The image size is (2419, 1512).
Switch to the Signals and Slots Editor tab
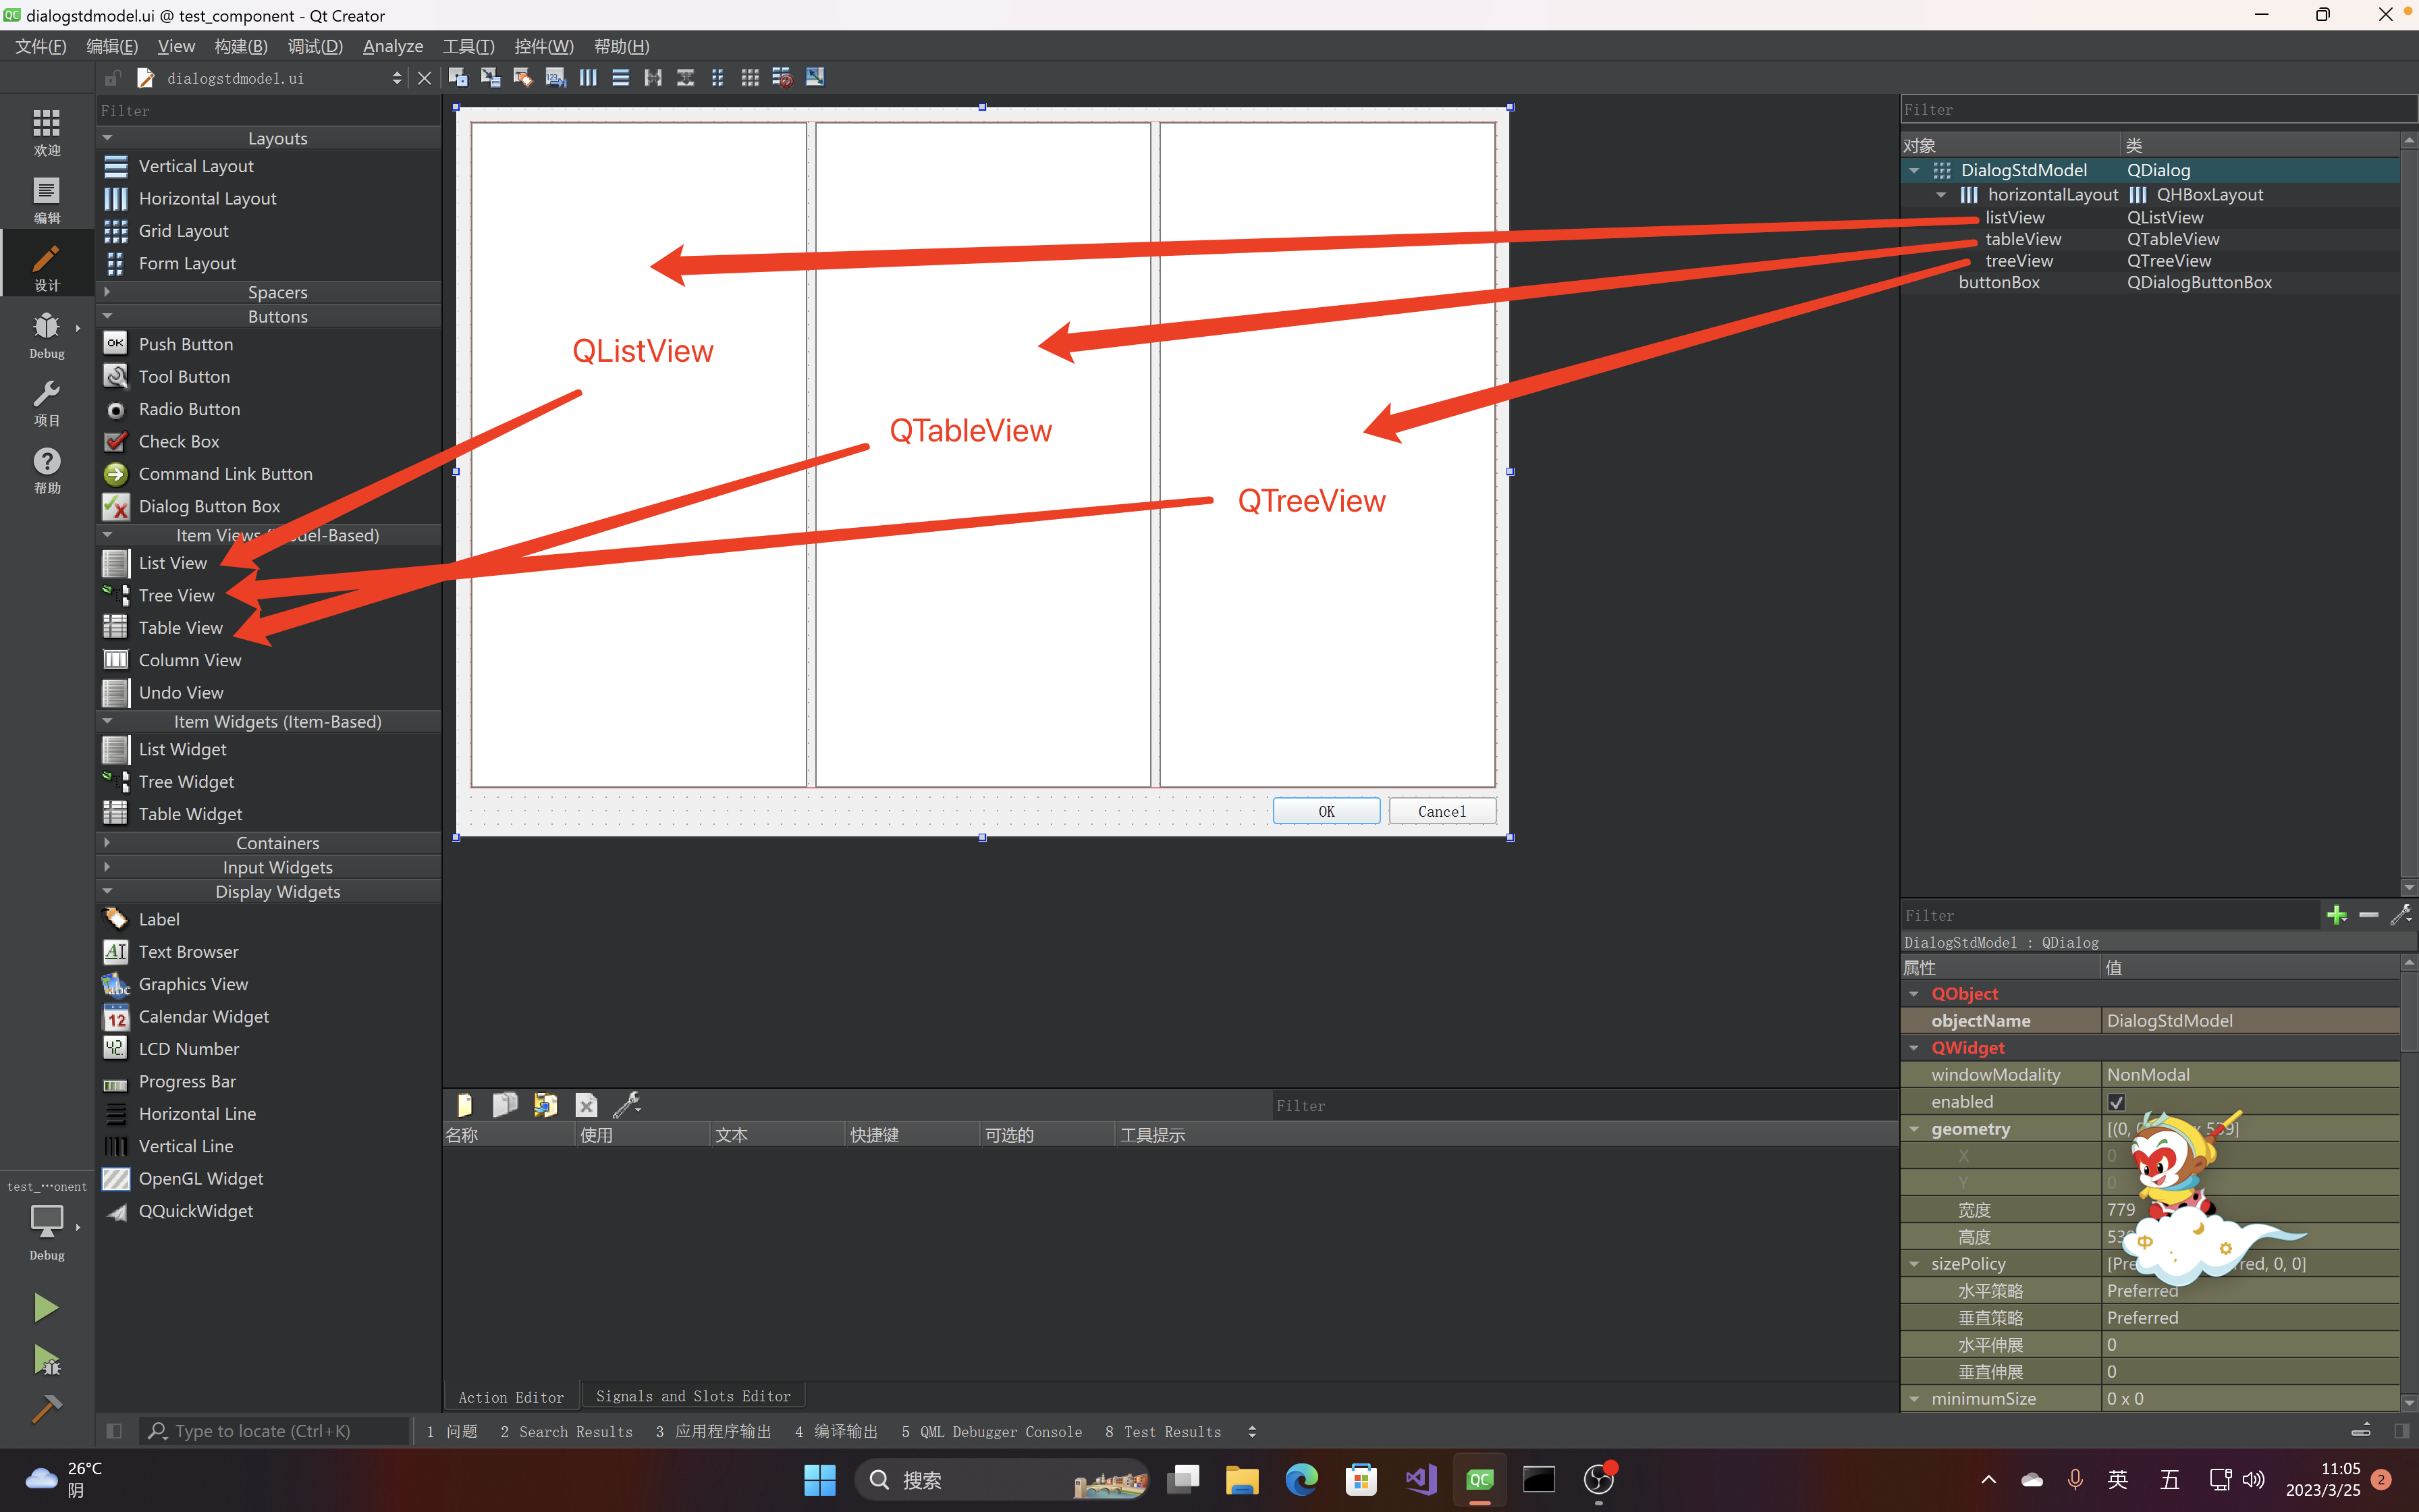692,1396
